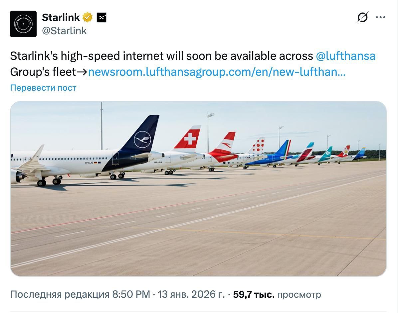Click the red-dotted Brussels Airlines tail
This screenshot has height=313, width=398.
coord(259,146)
